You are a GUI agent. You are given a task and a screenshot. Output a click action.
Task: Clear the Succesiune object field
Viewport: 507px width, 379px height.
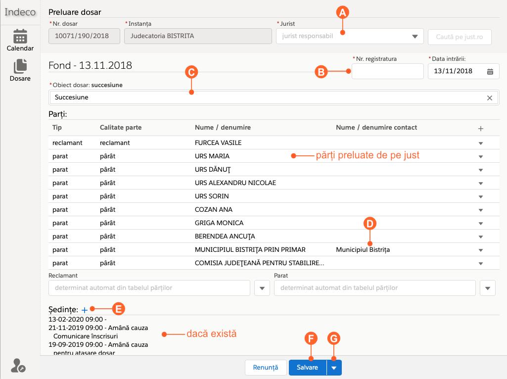489,98
